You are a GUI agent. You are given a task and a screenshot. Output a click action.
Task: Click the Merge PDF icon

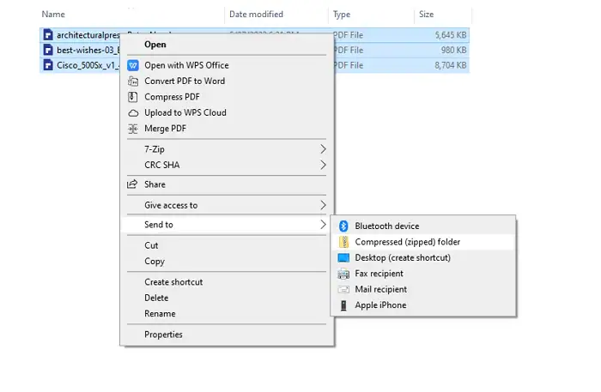pos(133,129)
